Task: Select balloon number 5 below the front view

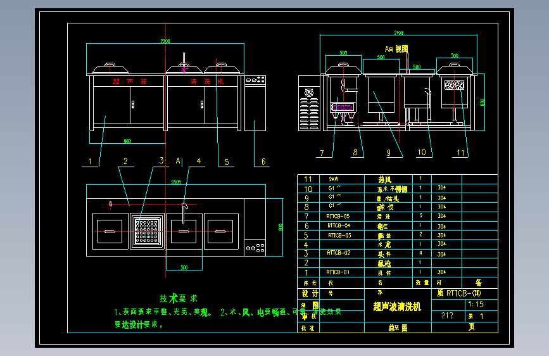Action: coord(227,162)
